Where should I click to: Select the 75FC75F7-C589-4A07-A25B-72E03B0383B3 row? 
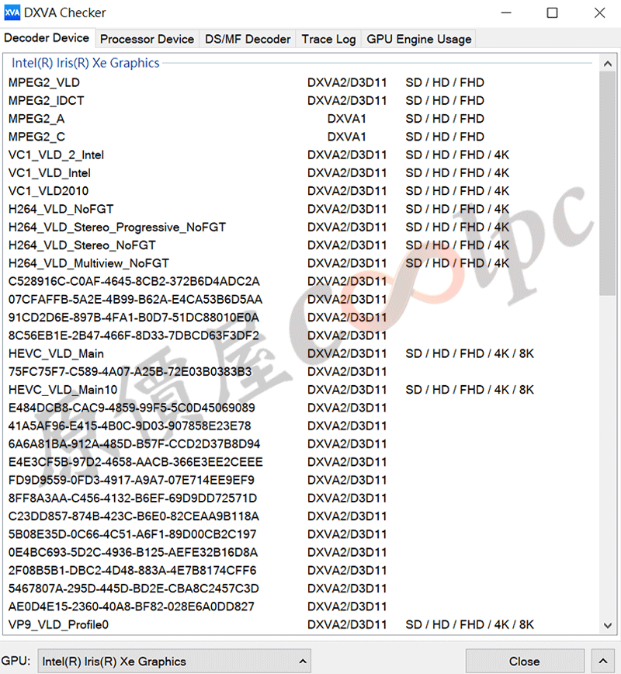[x=301, y=371]
